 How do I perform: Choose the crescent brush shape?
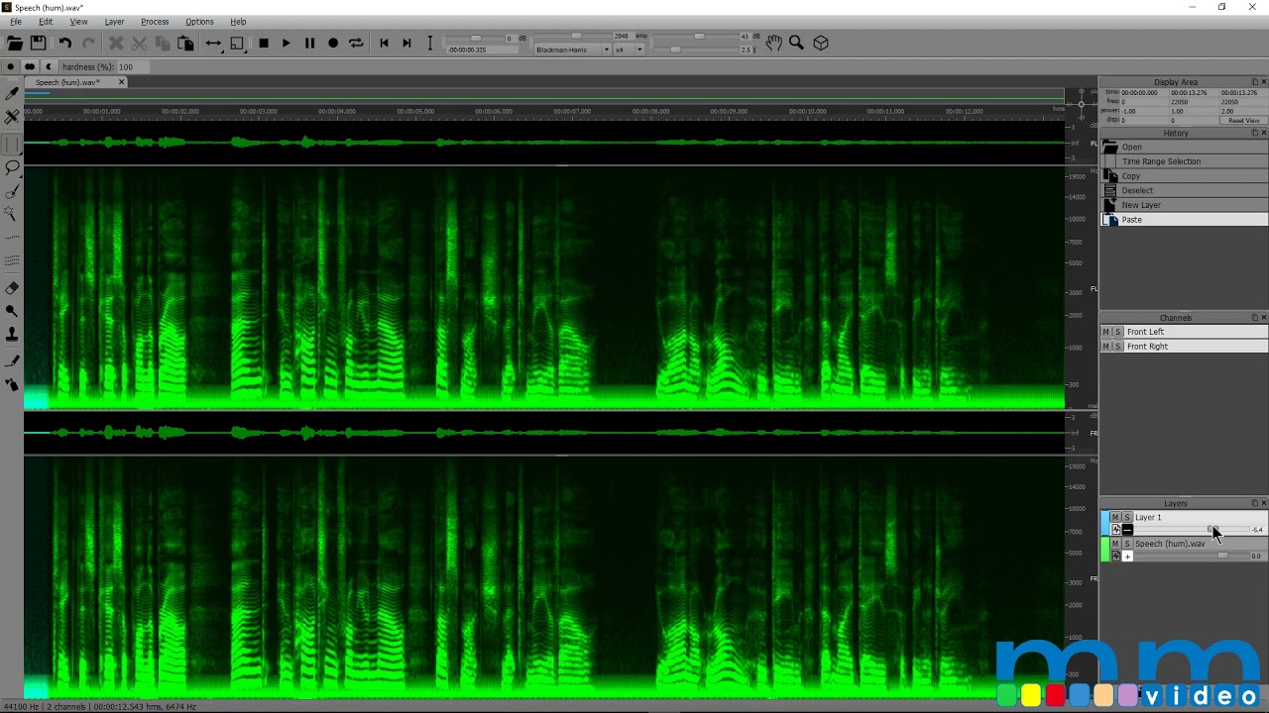pos(50,66)
